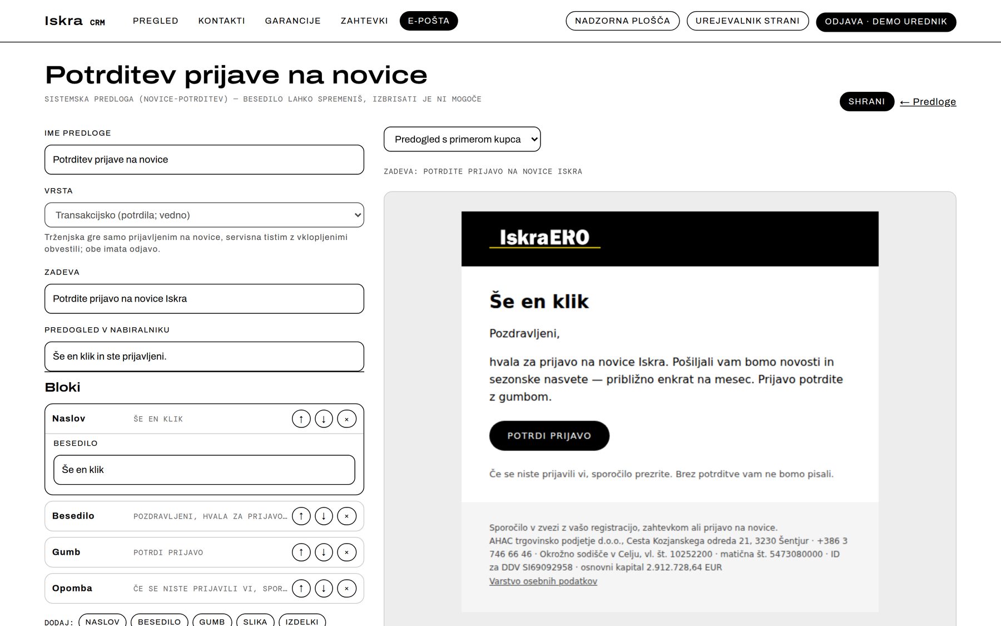Move the Opomba block down
1001x626 pixels.
click(x=324, y=589)
